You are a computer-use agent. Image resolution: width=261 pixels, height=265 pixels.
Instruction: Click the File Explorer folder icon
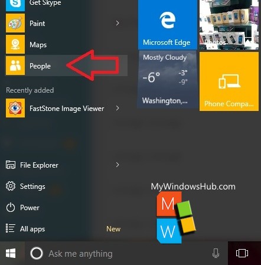click(11, 165)
